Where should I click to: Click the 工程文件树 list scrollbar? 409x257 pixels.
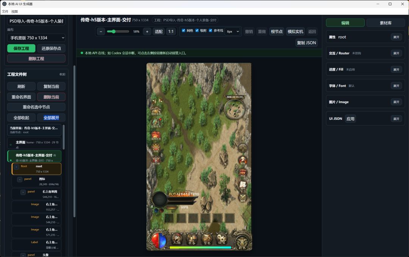pos(64,137)
